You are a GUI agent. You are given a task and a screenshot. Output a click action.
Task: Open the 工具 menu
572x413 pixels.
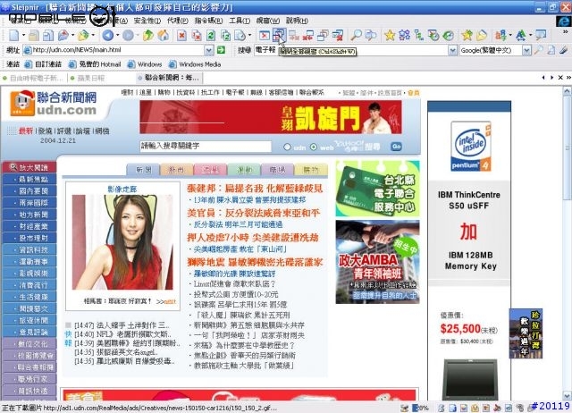click(x=240, y=21)
